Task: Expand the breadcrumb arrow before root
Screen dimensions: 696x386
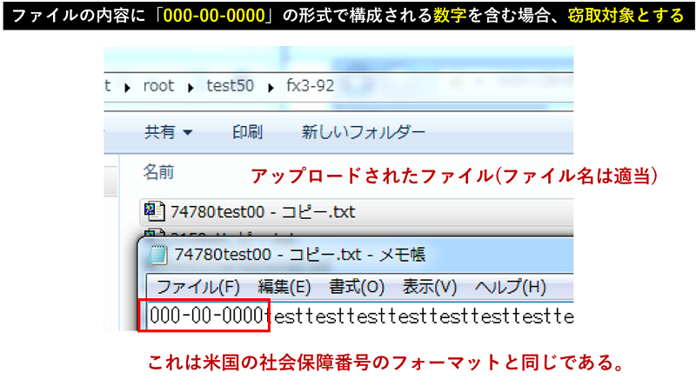Action: pyautogui.click(x=127, y=86)
